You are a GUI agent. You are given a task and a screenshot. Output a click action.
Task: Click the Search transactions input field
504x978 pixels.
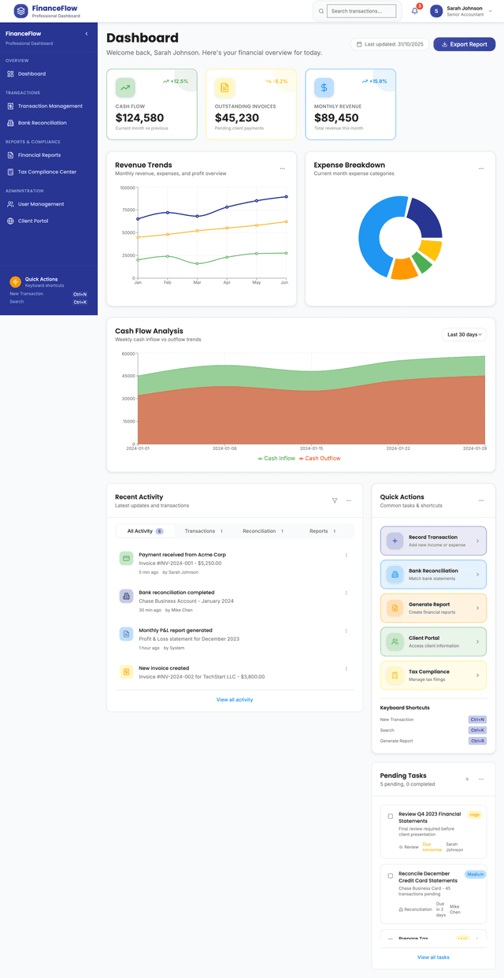point(361,11)
